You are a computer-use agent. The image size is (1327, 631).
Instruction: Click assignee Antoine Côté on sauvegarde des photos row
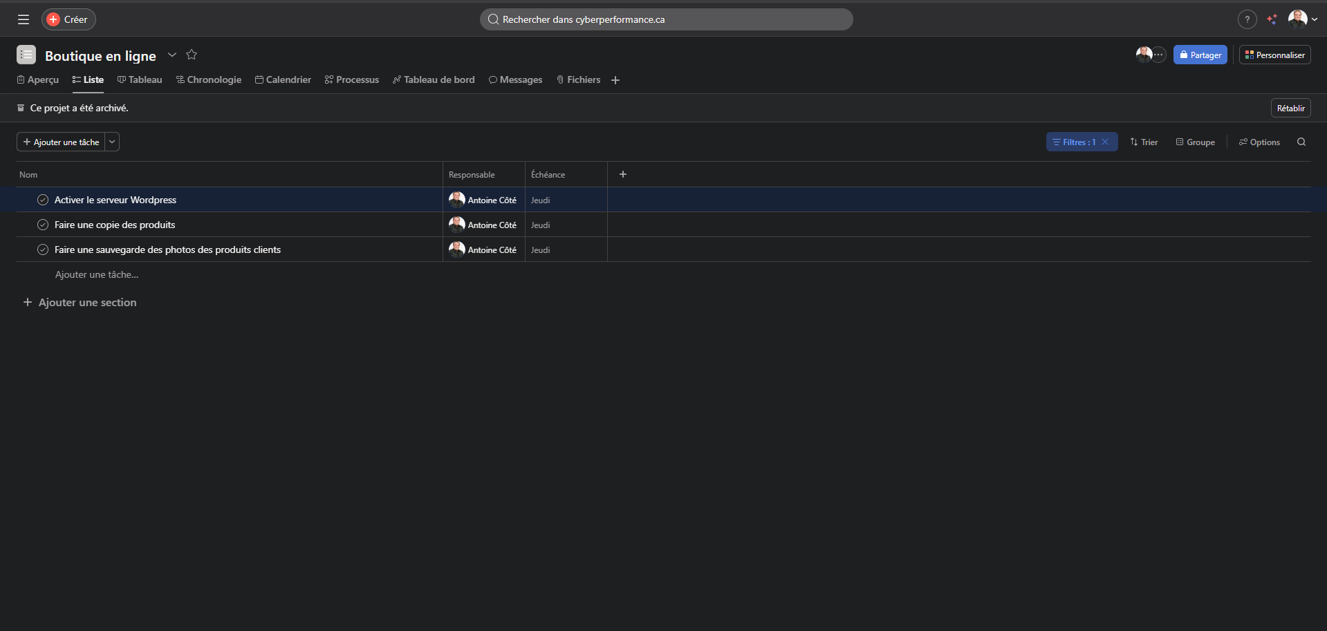tap(483, 249)
